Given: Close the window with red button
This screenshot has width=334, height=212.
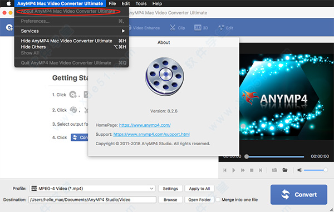Looking at the screenshot, I should click(4, 13).
